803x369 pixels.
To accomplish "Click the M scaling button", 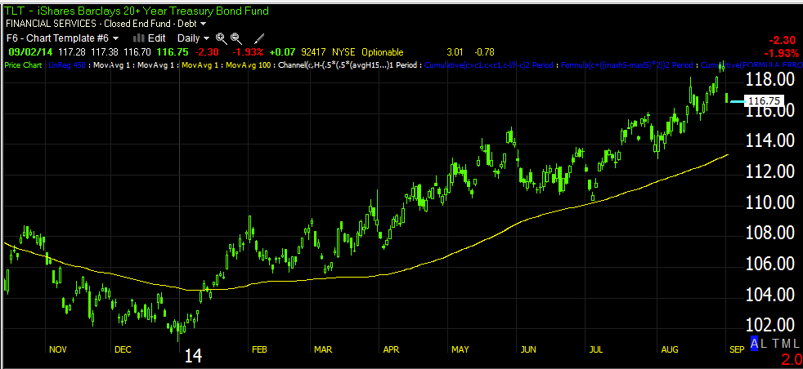I will (x=786, y=344).
